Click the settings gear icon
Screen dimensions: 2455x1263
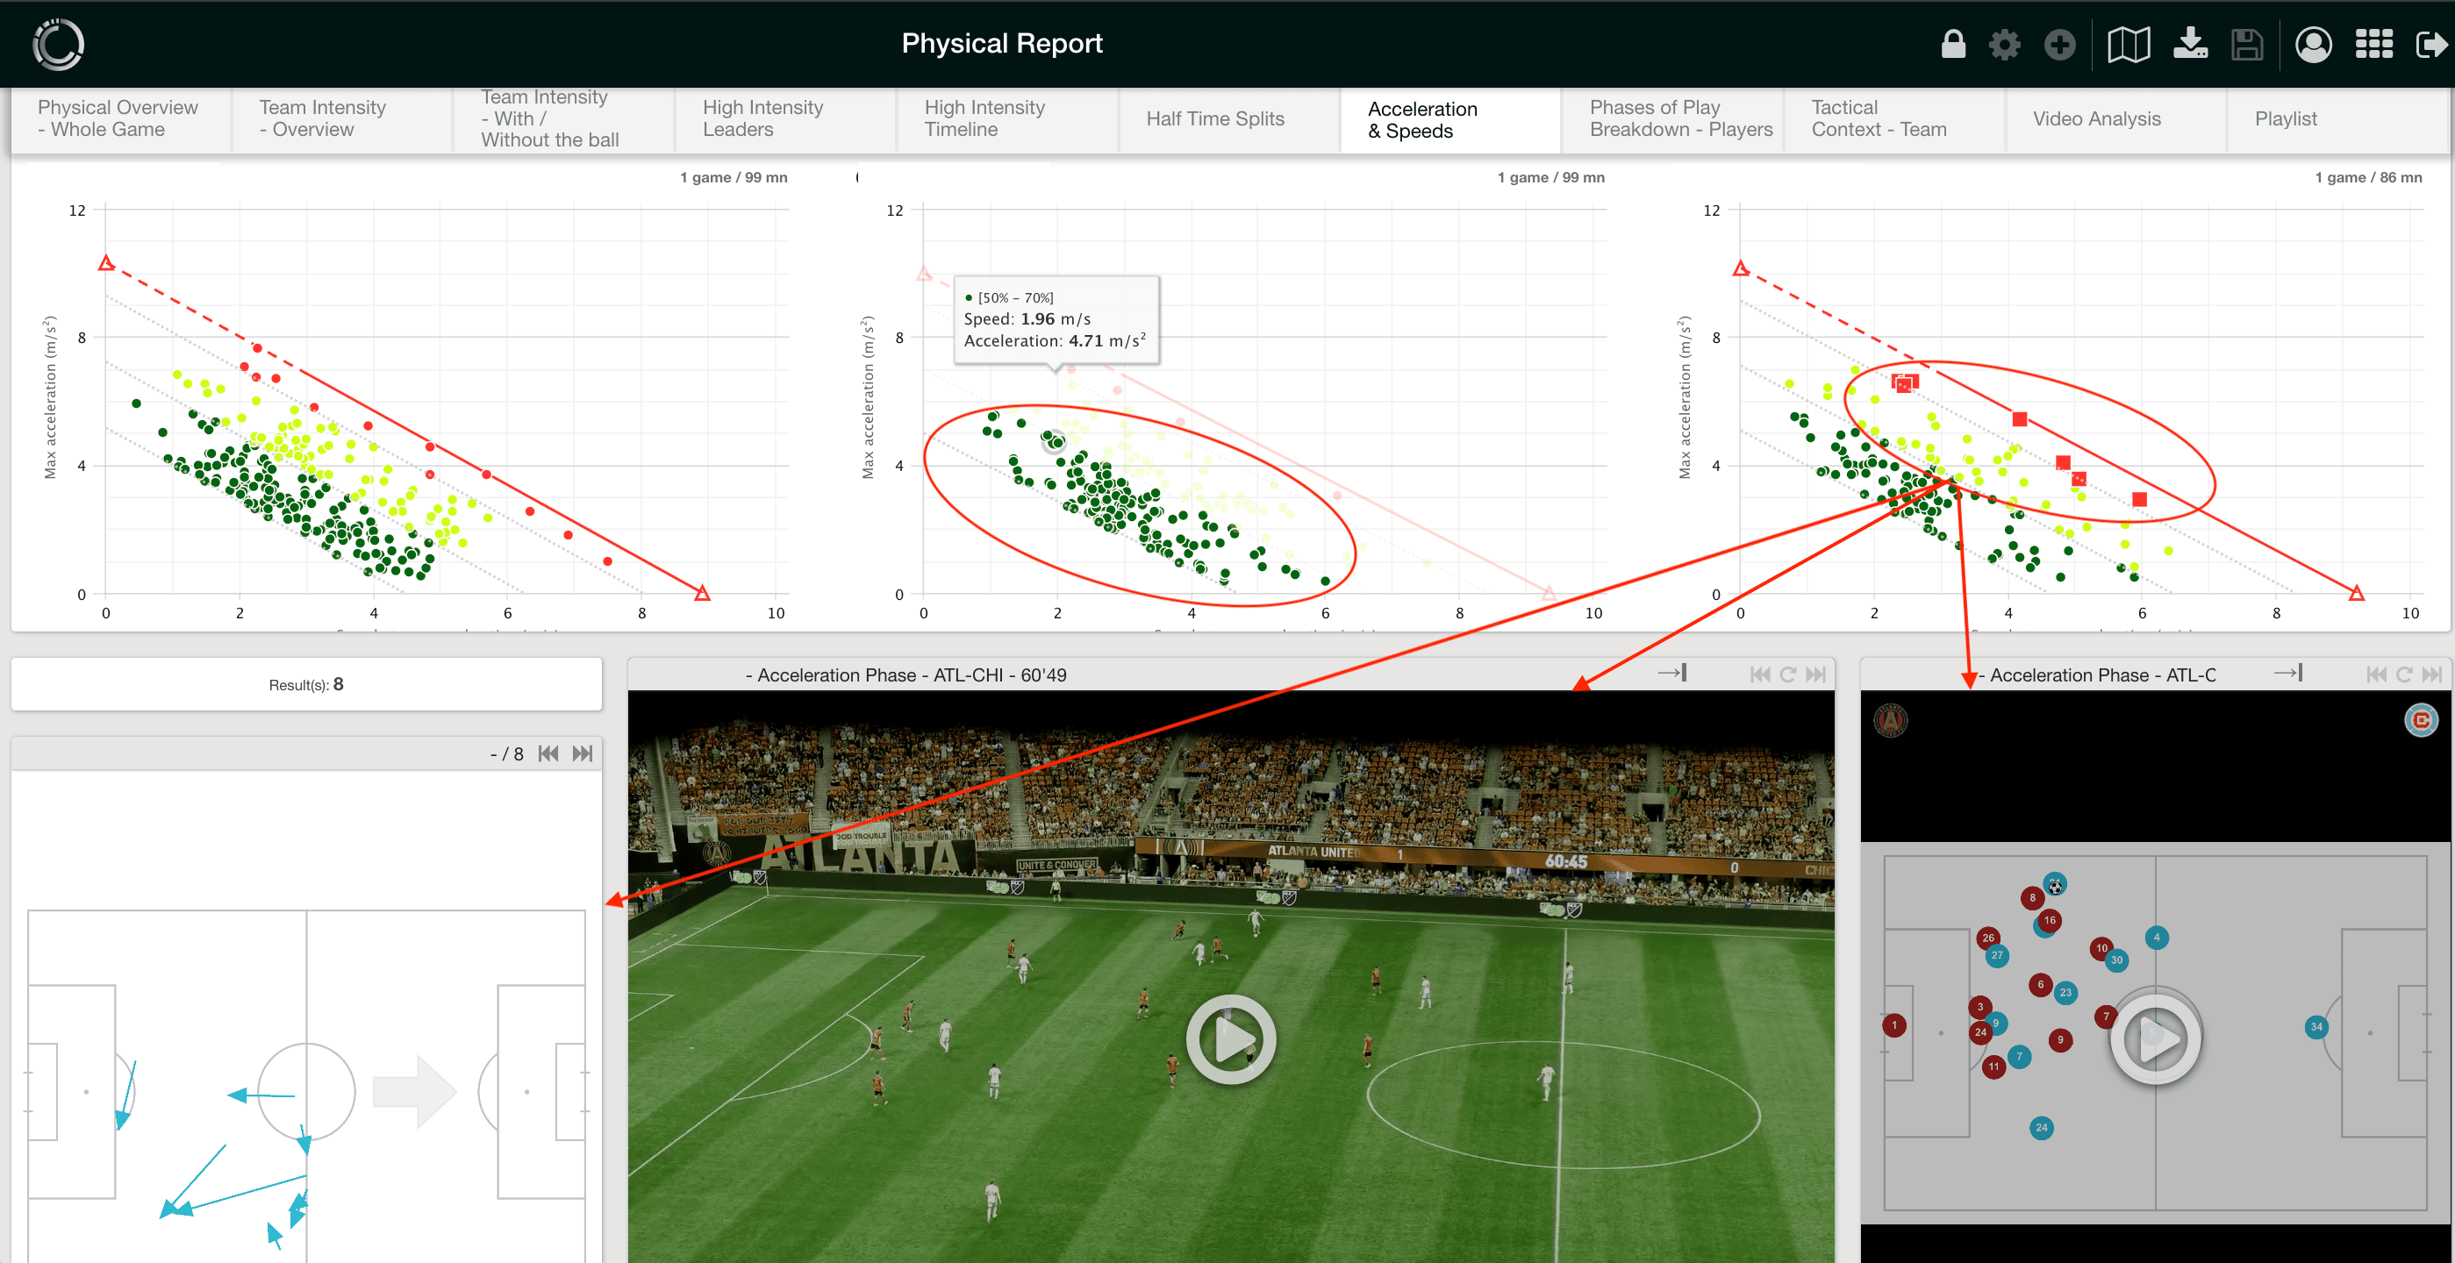coord(2008,42)
